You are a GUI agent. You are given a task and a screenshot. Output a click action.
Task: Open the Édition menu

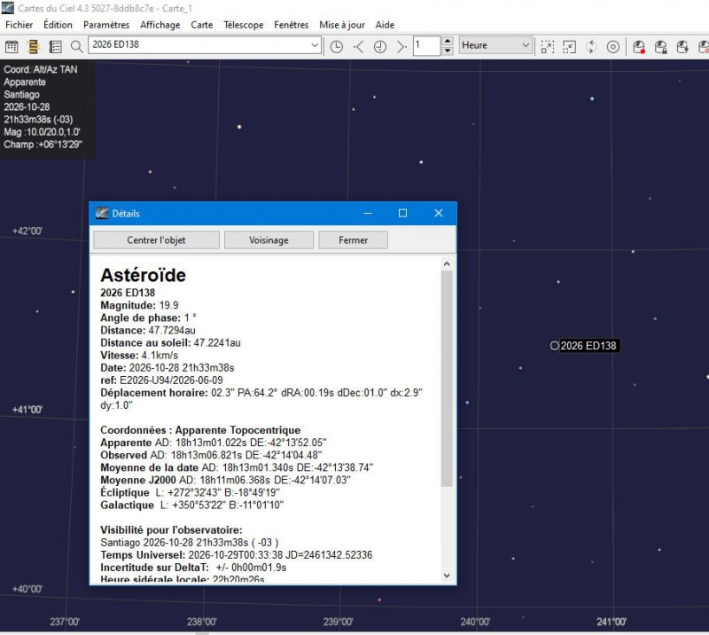pos(58,25)
